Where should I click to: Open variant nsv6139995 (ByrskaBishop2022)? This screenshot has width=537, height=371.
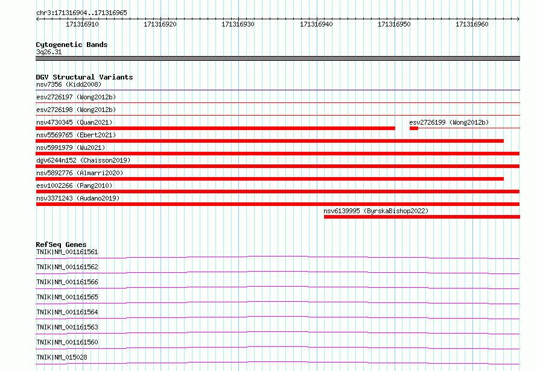pyautogui.click(x=376, y=211)
